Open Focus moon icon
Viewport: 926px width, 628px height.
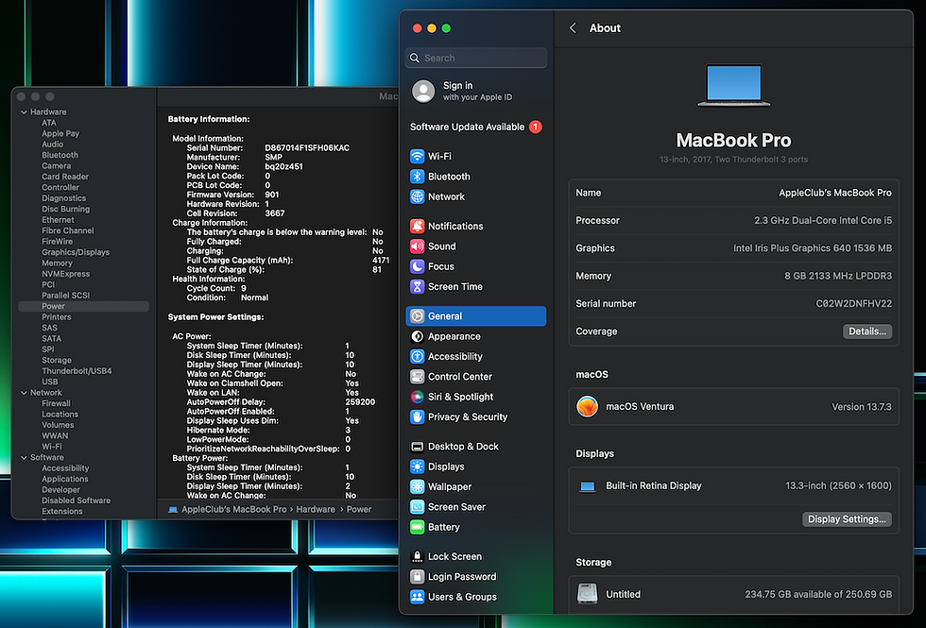(x=417, y=266)
